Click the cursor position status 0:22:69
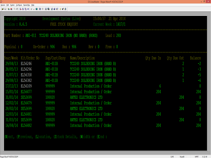This screenshot has height=158, width=211. coord(205,157)
